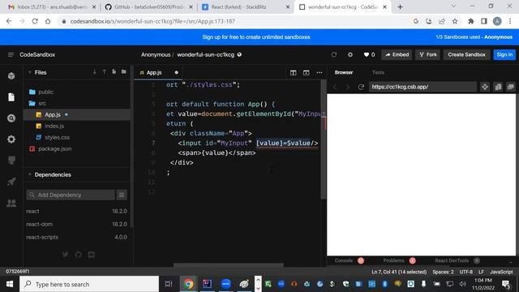Click the Anonymous owner link in header
The width and height of the screenshot is (519, 292).
point(156,54)
